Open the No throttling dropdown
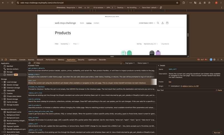224x135 pixels. click(133, 7)
